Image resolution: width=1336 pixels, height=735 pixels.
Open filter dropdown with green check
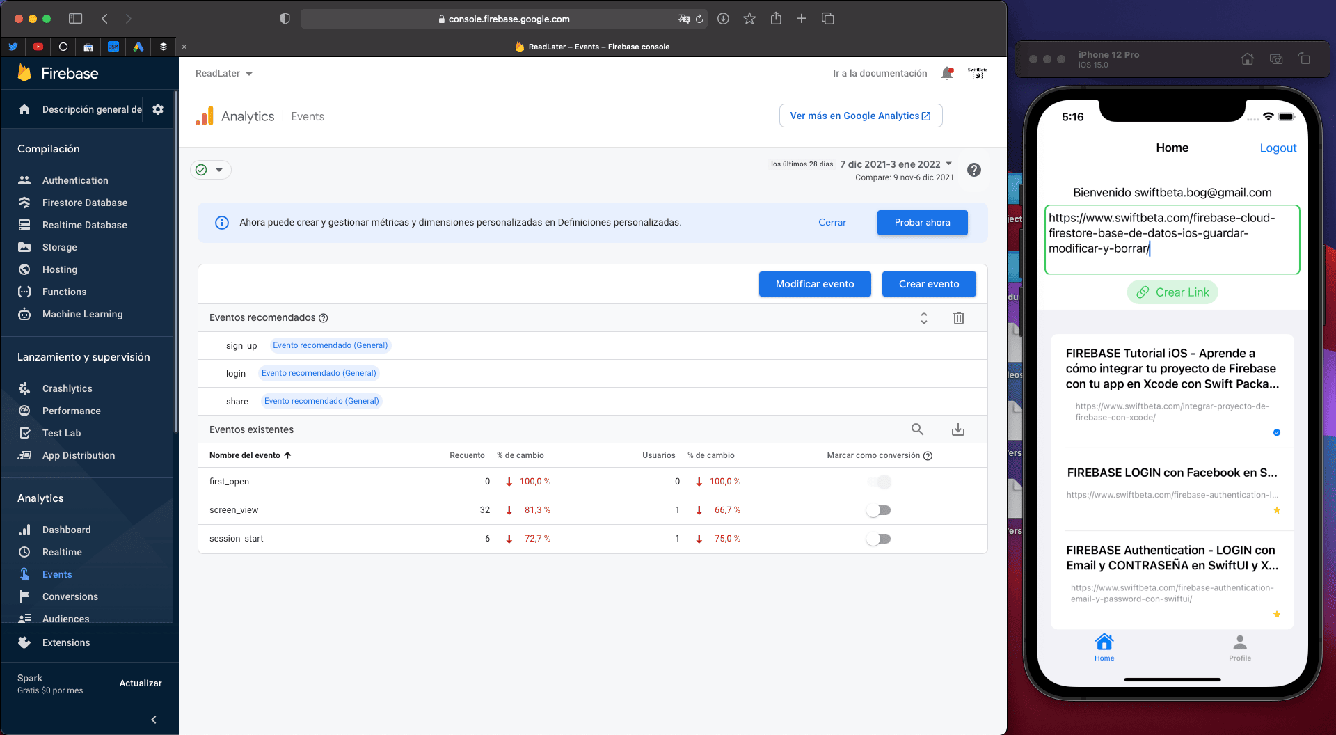(x=210, y=170)
